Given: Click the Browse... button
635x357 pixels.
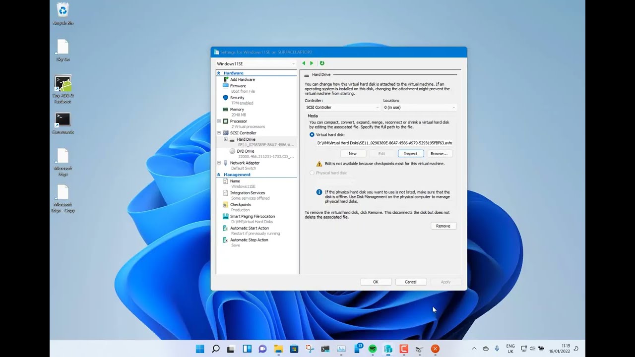Looking at the screenshot, I should click(439, 154).
